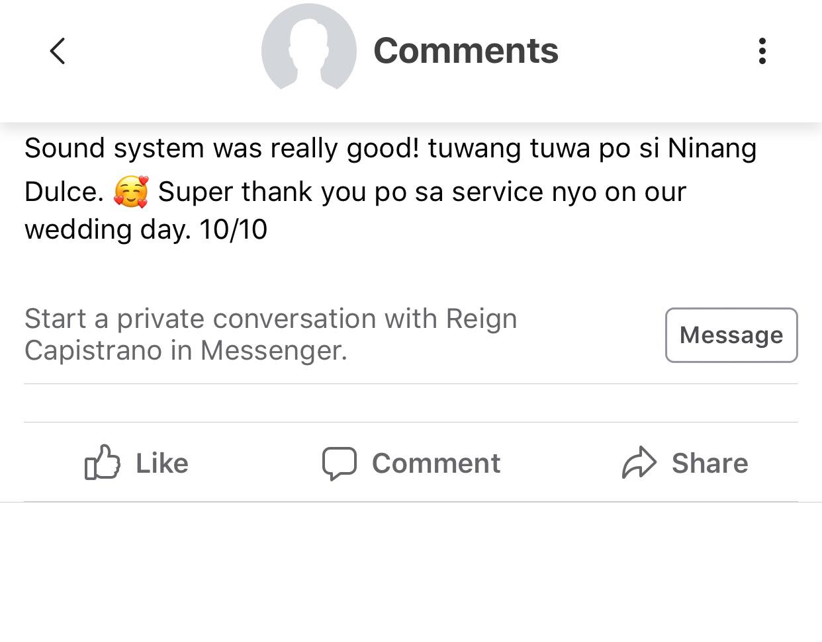Click the "10/10" rating text
The image size is (822, 642).
[x=233, y=229]
